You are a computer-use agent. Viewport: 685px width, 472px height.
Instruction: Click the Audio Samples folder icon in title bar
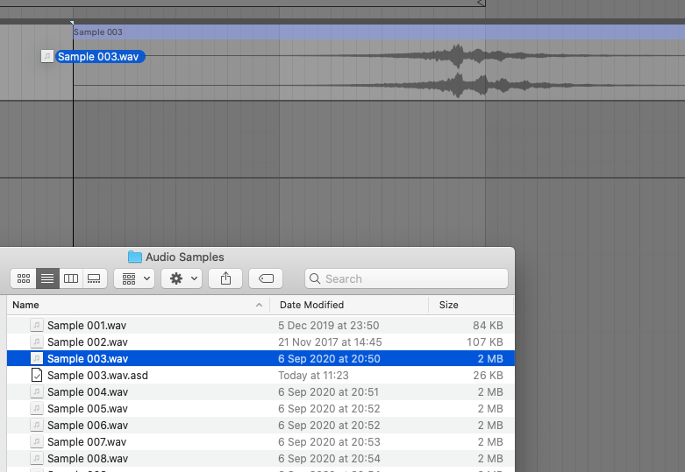pyautogui.click(x=135, y=257)
